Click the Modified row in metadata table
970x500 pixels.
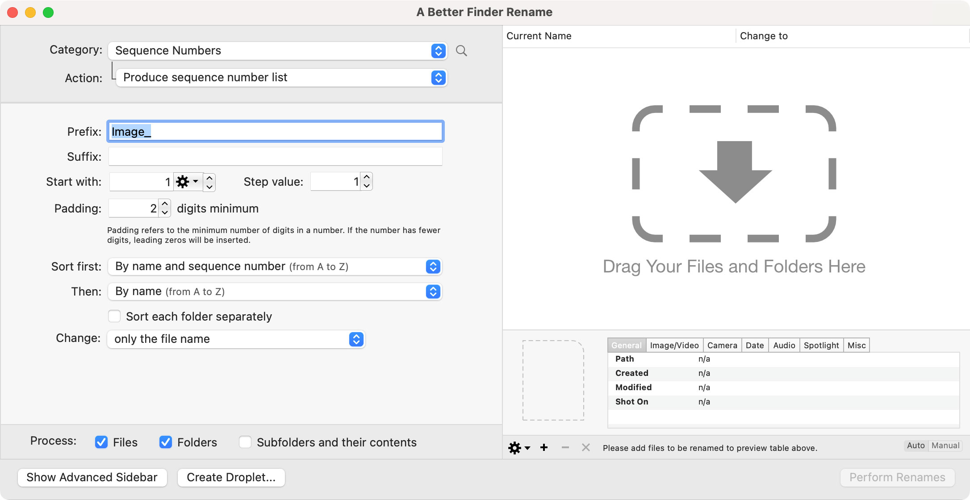click(x=784, y=387)
